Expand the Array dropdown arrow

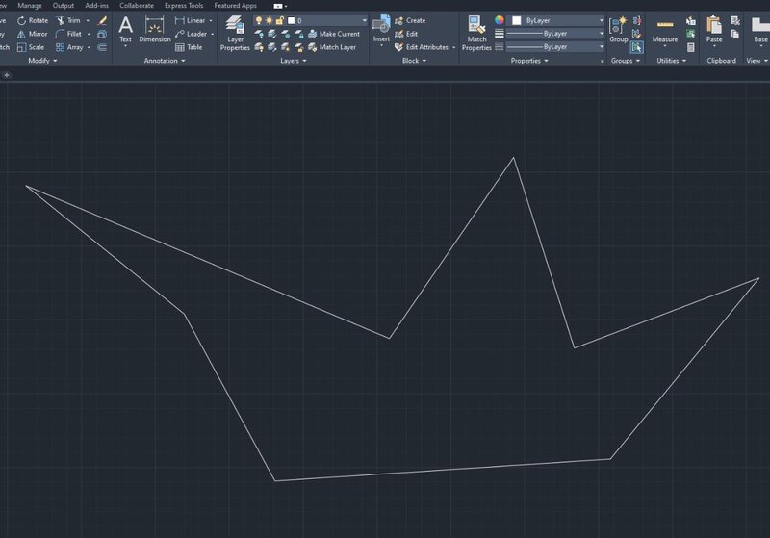point(89,47)
